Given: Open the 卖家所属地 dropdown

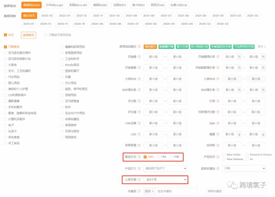Looking at the screenshot, I should (x=244, y=169).
